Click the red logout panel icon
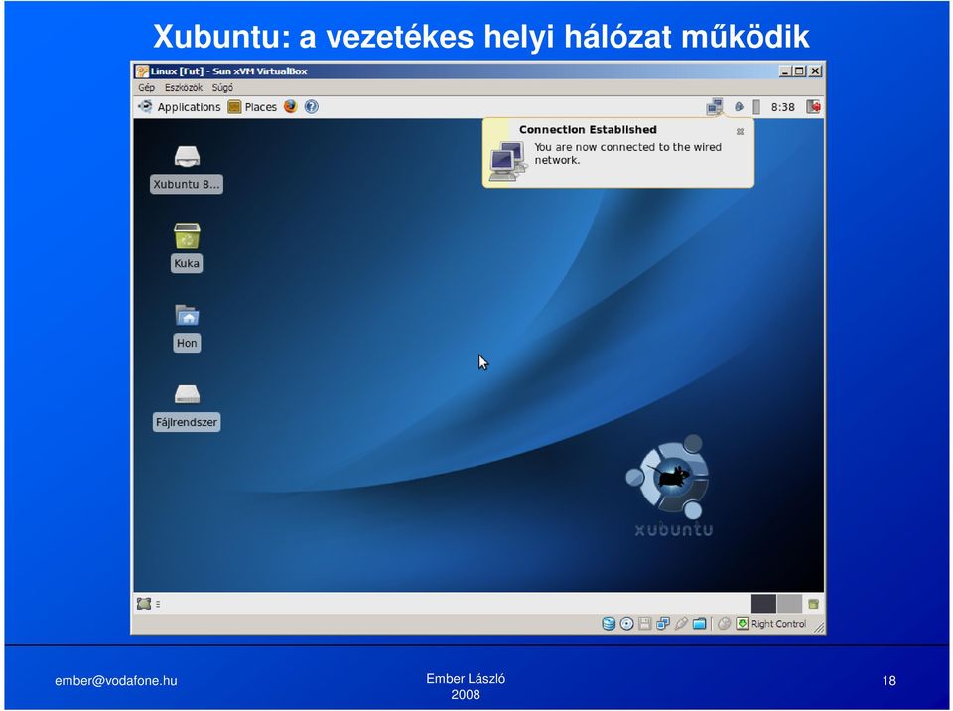The image size is (953, 711). pos(813,107)
